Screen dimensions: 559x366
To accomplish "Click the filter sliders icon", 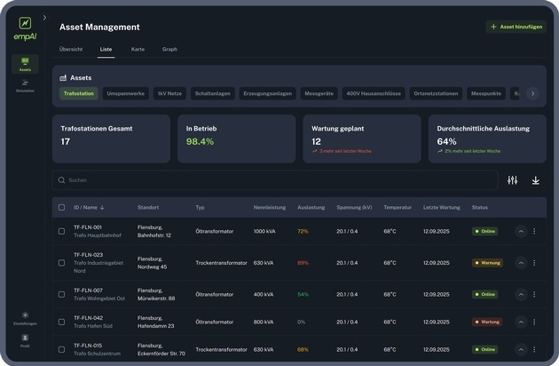I will click(x=512, y=180).
